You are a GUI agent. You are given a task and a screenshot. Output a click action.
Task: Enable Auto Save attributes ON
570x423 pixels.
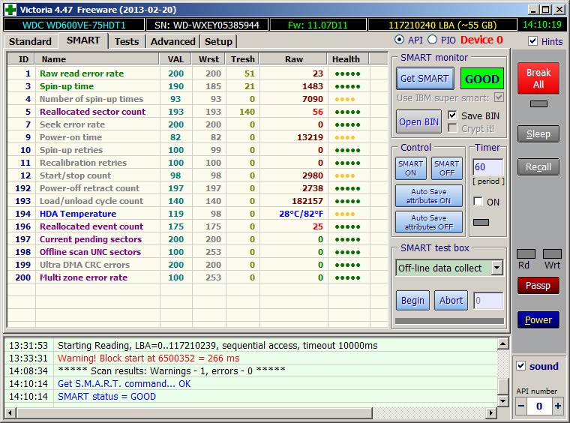(x=429, y=196)
